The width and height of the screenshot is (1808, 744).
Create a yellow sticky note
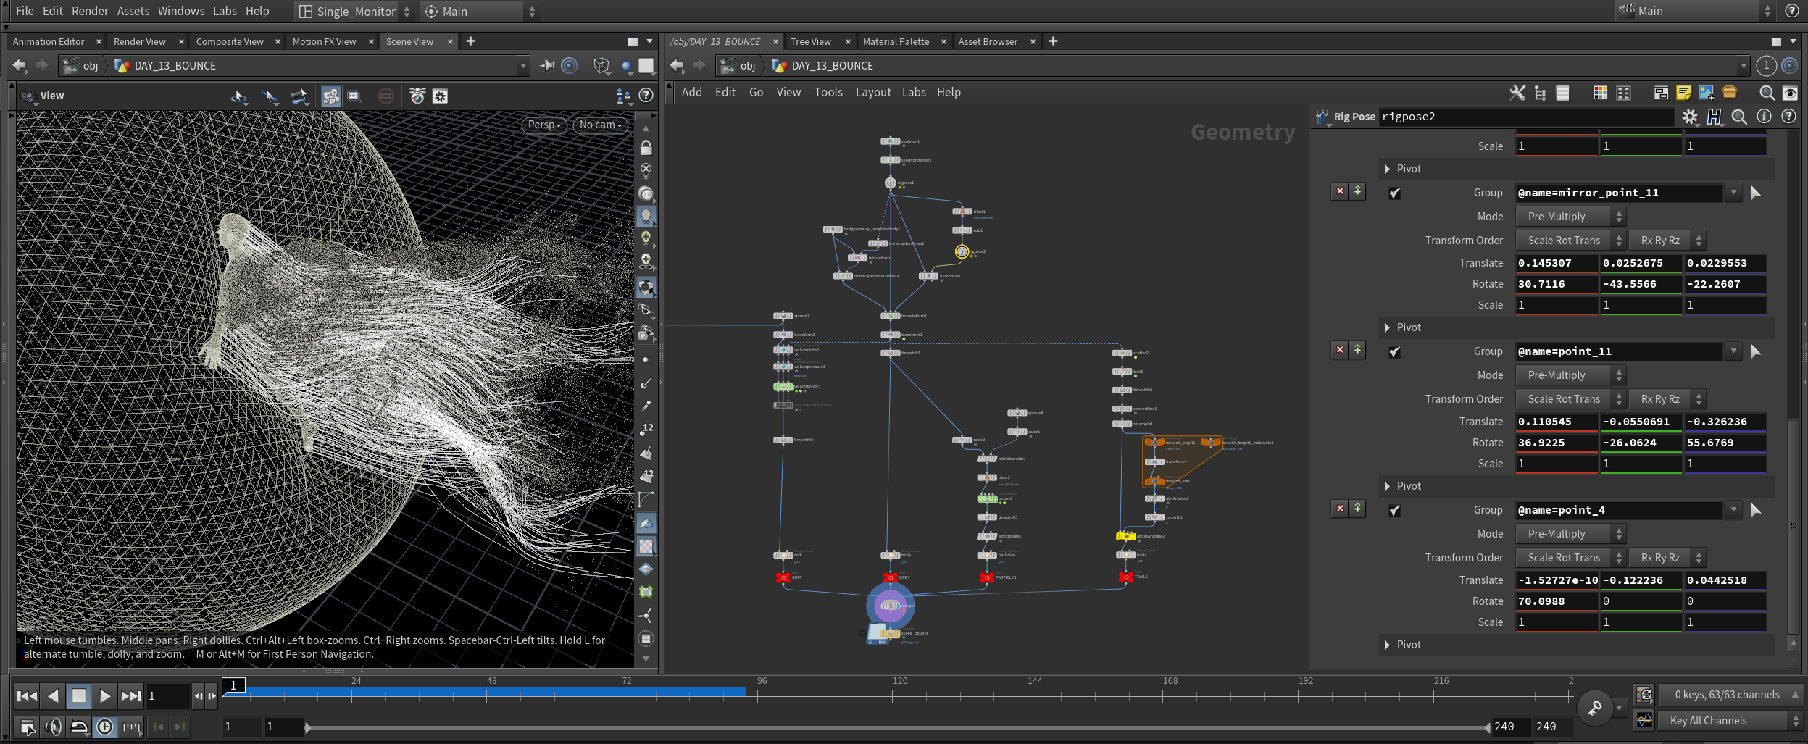1683,93
